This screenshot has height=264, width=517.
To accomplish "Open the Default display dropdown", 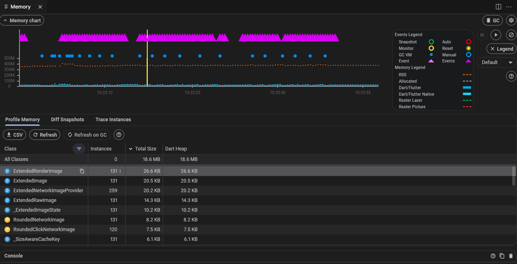I will (x=497, y=62).
